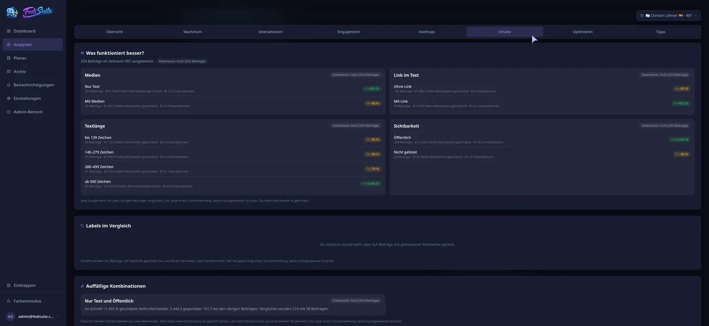Click the "Ohne Link" row
This screenshot has height=326, width=709.
542,89
